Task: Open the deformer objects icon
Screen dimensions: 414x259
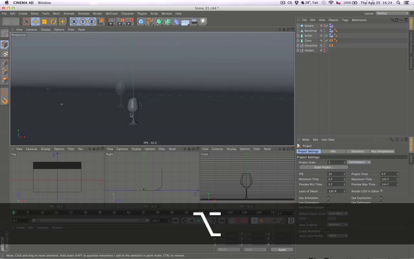Action: 177,22
